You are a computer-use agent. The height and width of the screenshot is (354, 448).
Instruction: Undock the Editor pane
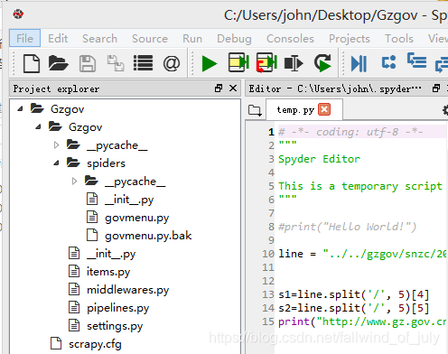pyautogui.click(x=436, y=88)
